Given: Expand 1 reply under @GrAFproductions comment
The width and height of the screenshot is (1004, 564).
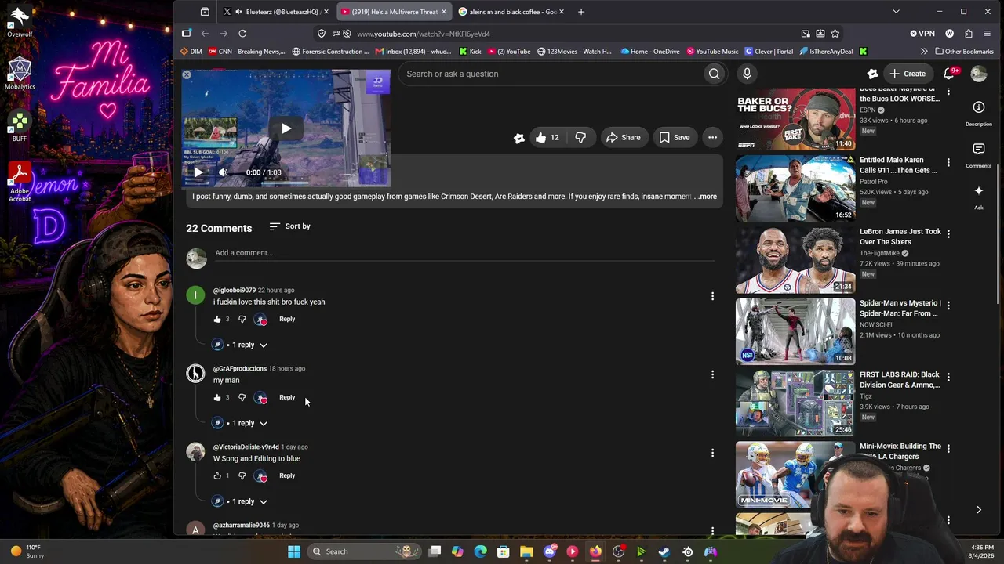Looking at the screenshot, I should pyautogui.click(x=241, y=423).
